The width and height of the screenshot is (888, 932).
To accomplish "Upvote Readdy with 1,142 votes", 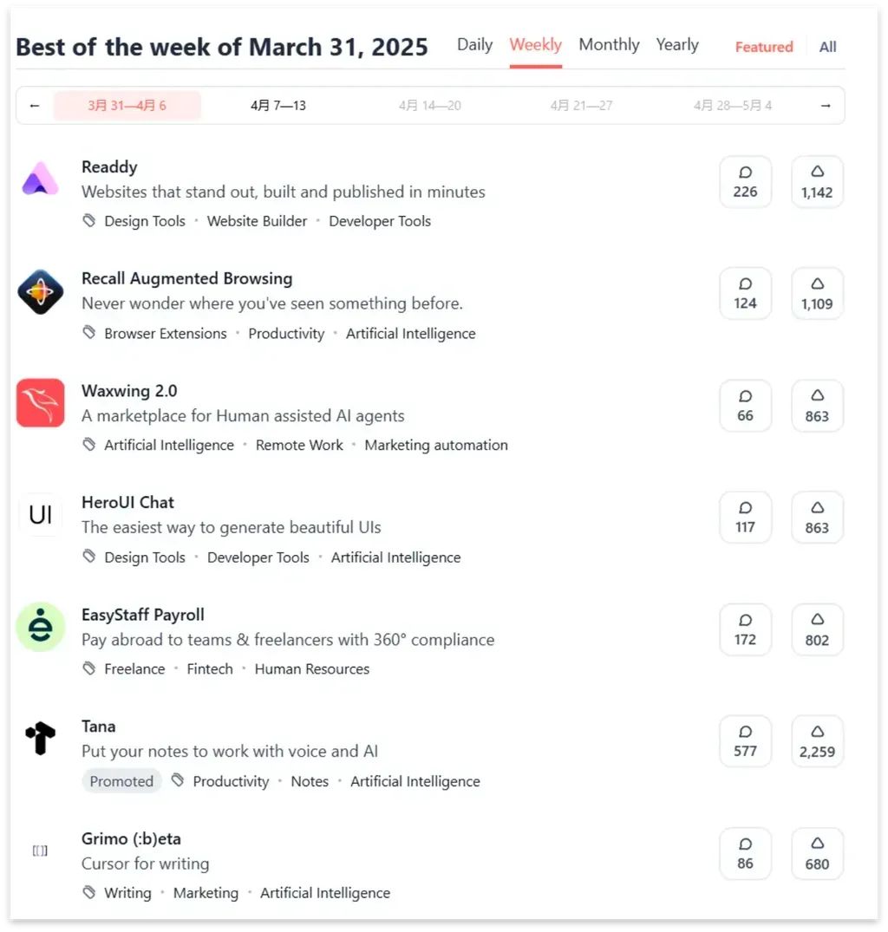I will tap(817, 182).
